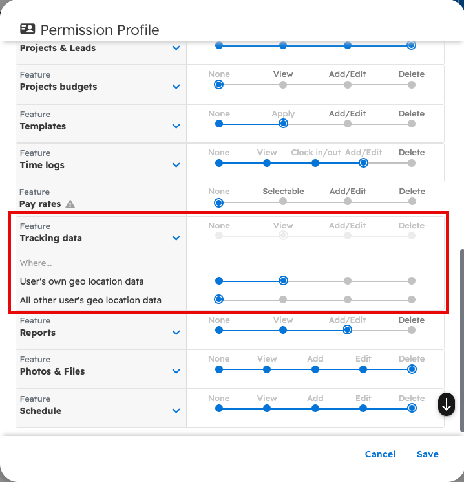Image resolution: width=464 pixels, height=482 pixels.
Task: Set other user's geo location to View
Action: point(283,300)
